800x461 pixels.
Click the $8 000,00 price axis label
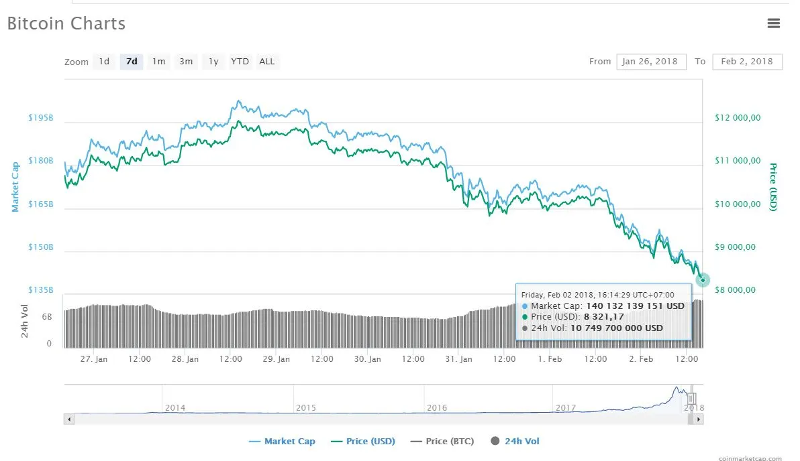click(x=735, y=290)
